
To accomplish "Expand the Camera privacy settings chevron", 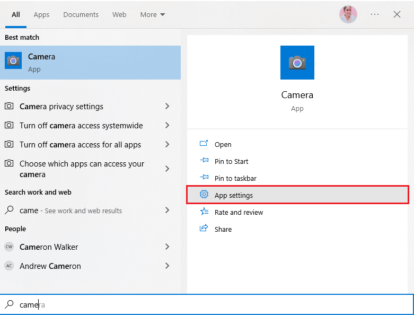I will pos(167,107).
